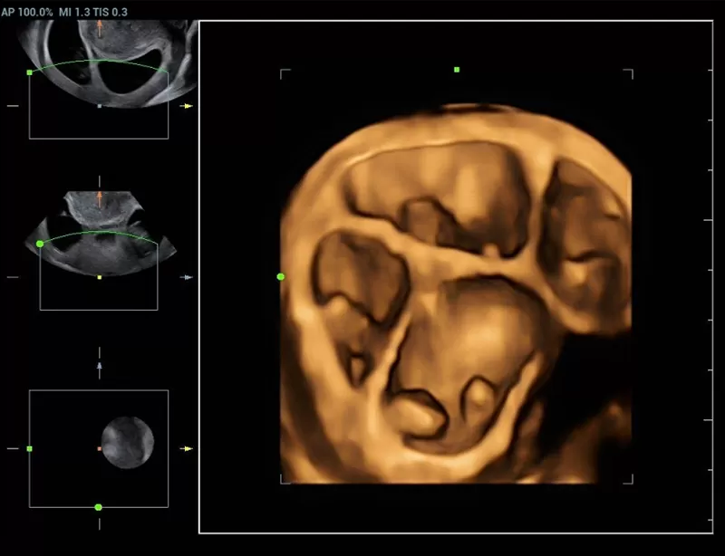Click the blue upward arrow above bottom plane

click(x=100, y=367)
